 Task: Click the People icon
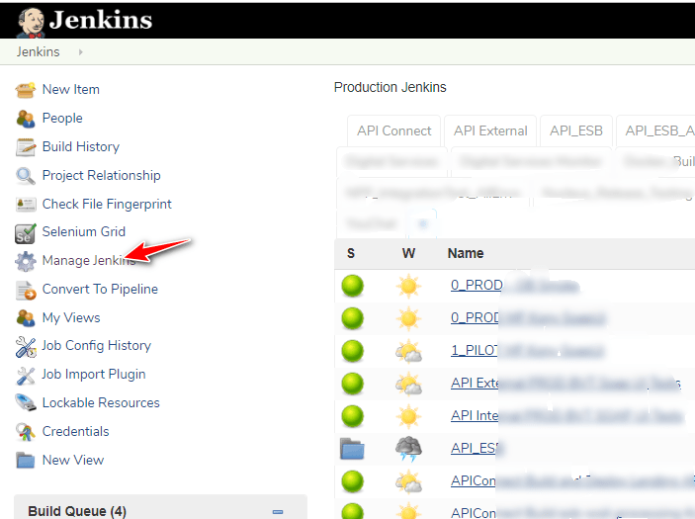(x=26, y=119)
